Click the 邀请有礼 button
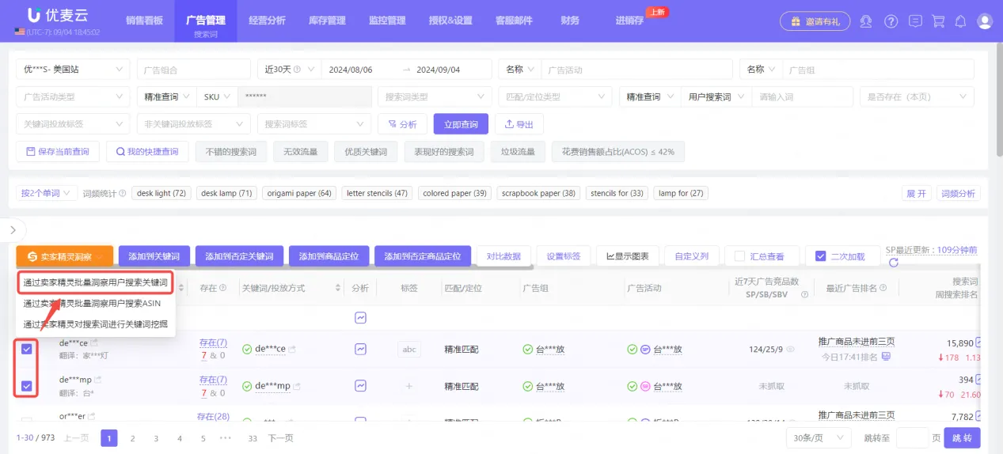 click(x=815, y=21)
